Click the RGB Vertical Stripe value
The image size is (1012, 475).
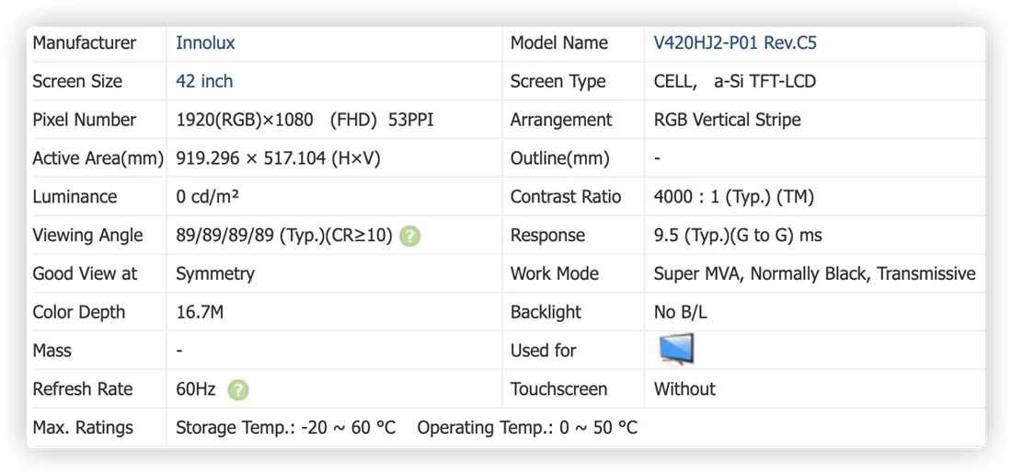coord(728,120)
